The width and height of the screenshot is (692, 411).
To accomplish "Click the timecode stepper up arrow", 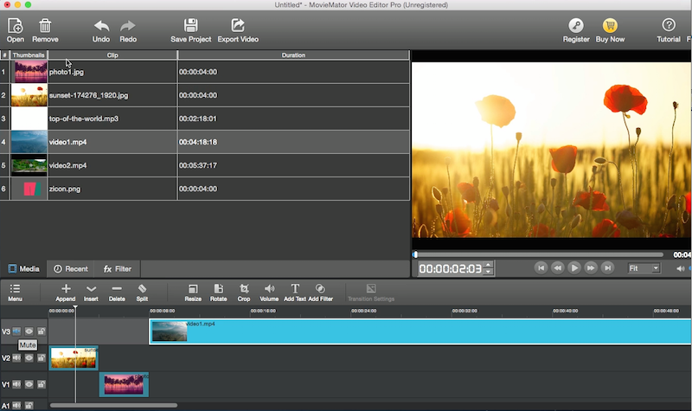I will click(490, 265).
